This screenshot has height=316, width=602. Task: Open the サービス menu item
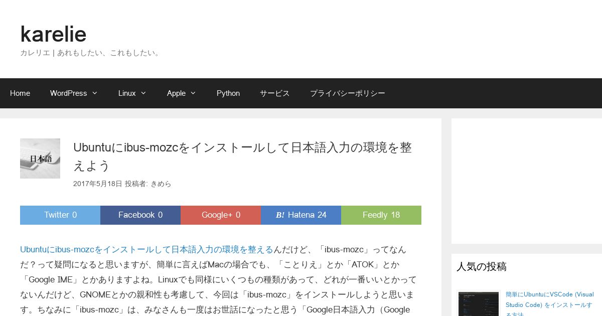[x=275, y=93]
